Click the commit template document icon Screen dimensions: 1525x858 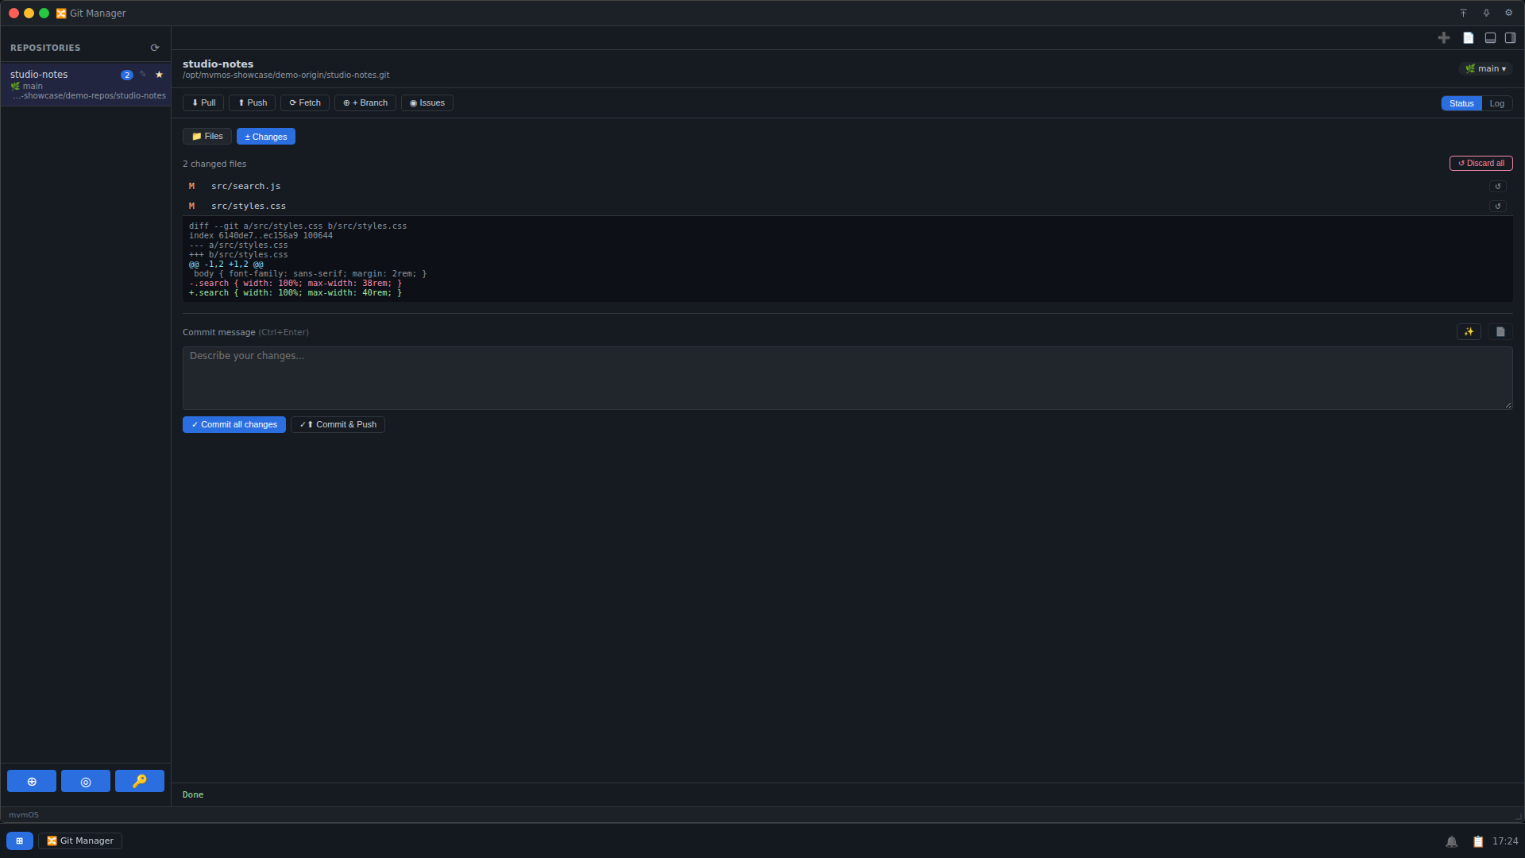click(x=1500, y=332)
